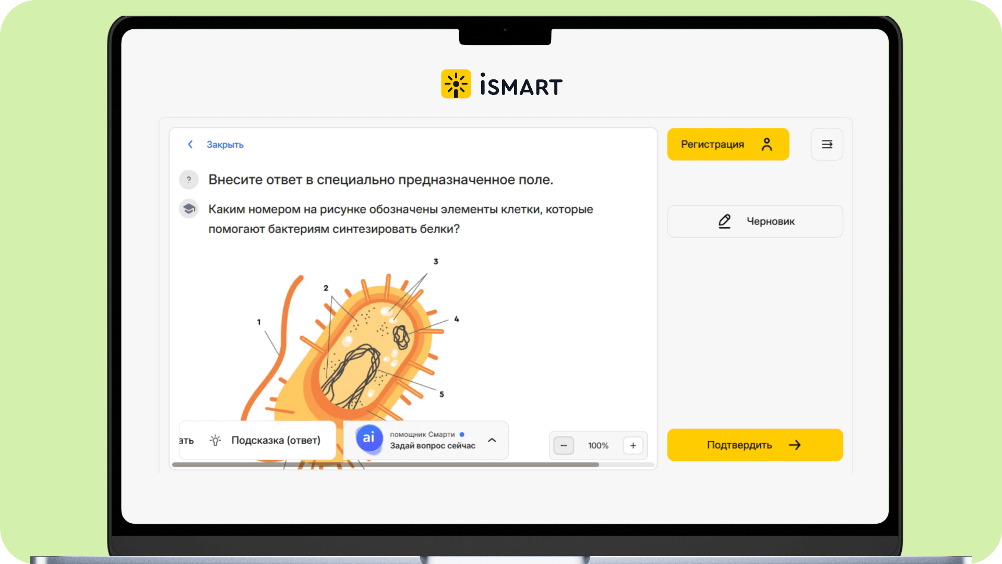Click the instruction text Внесите ответ

click(380, 180)
